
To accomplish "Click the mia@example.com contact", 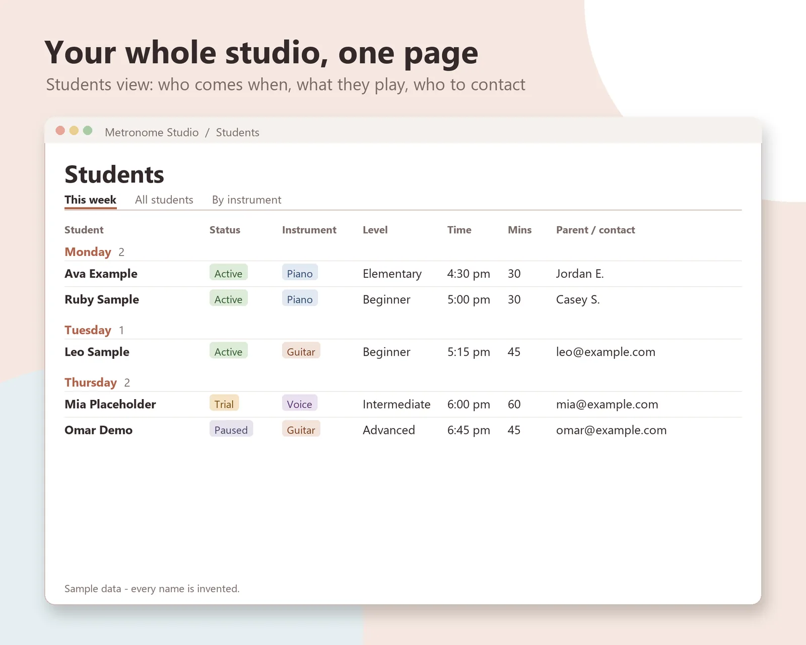I will click(607, 404).
